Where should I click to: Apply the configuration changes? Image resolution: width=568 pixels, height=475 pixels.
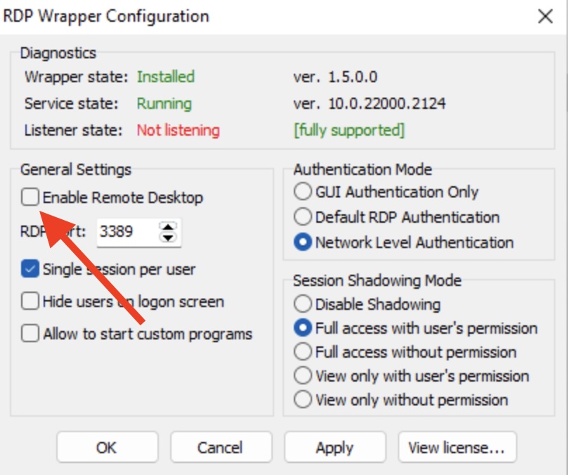click(335, 447)
